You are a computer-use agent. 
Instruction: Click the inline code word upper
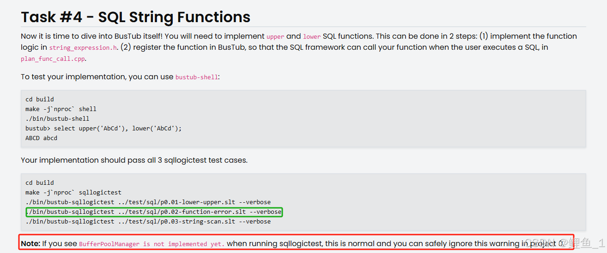[275, 36]
